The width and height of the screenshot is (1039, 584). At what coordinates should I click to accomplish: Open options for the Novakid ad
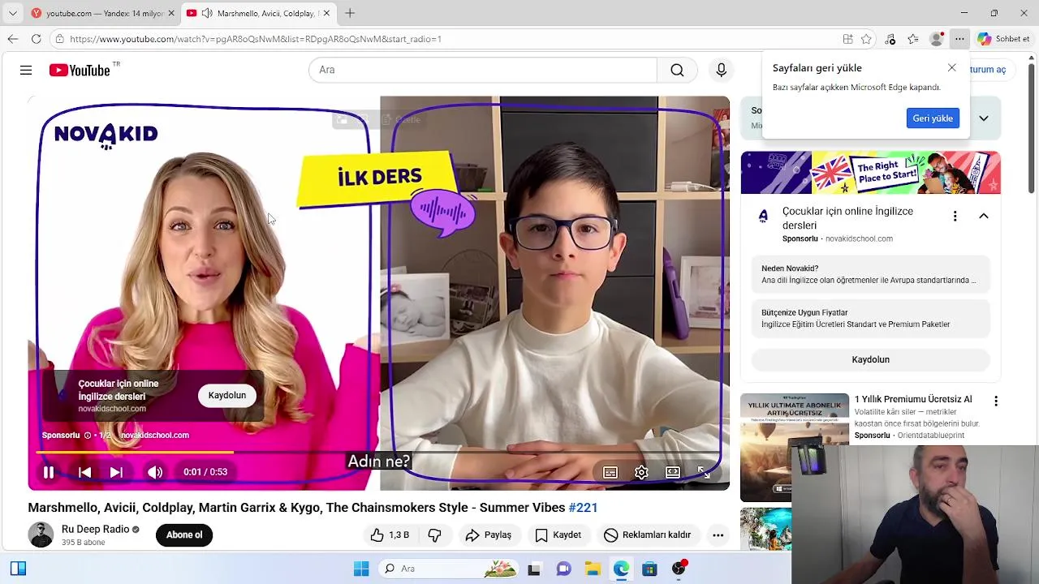pyautogui.click(x=955, y=217)
